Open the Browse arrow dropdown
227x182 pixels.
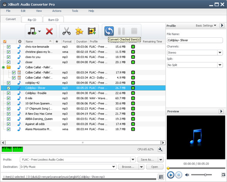tap(141, 167)
